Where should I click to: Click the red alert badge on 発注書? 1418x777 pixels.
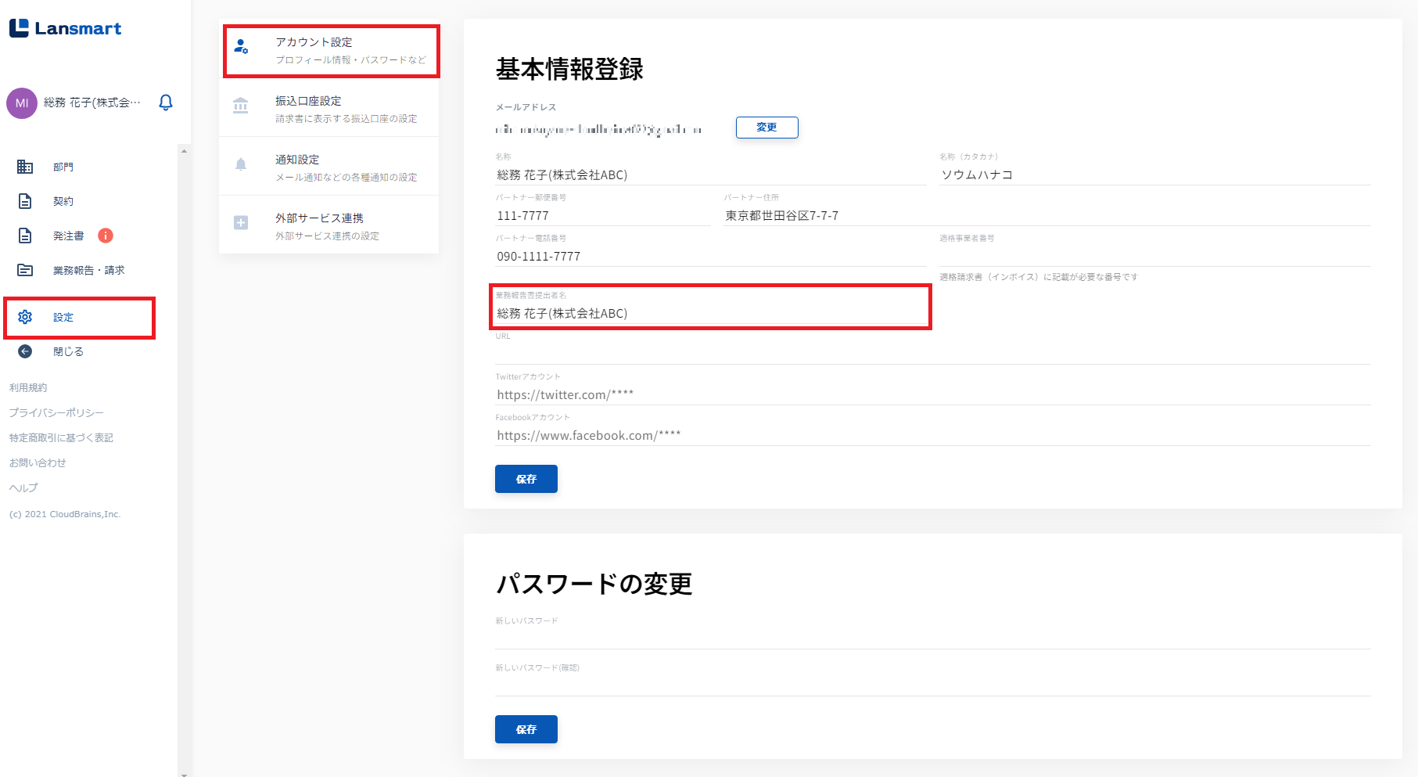click(x=106, y=236)
